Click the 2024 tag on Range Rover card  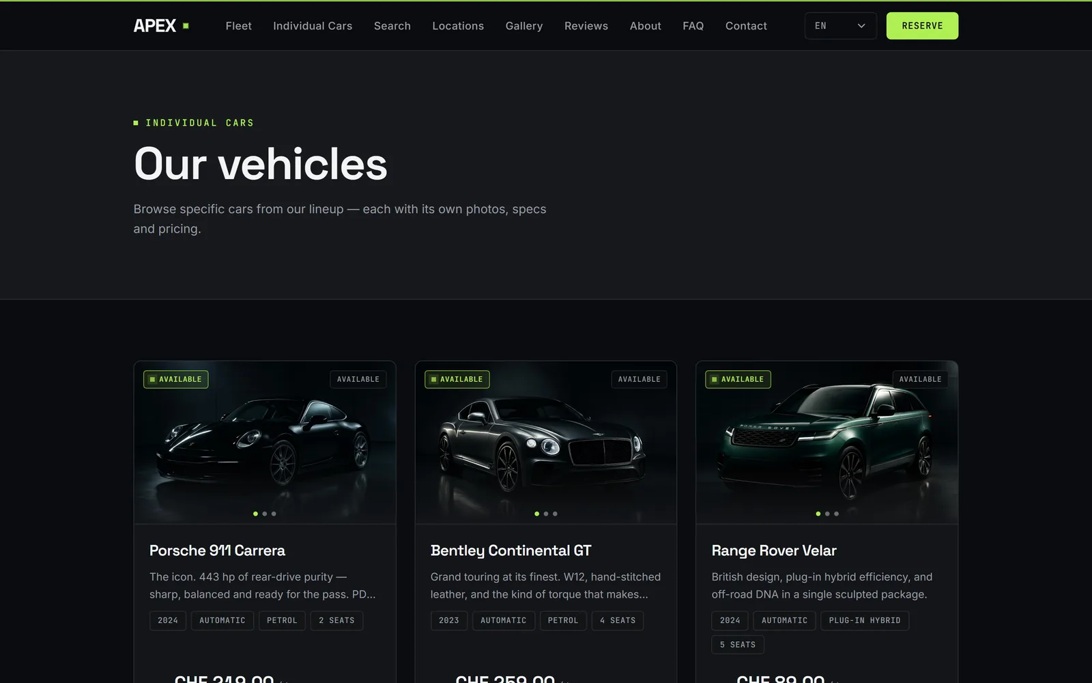pyautogui.click(x=730, y=620)
